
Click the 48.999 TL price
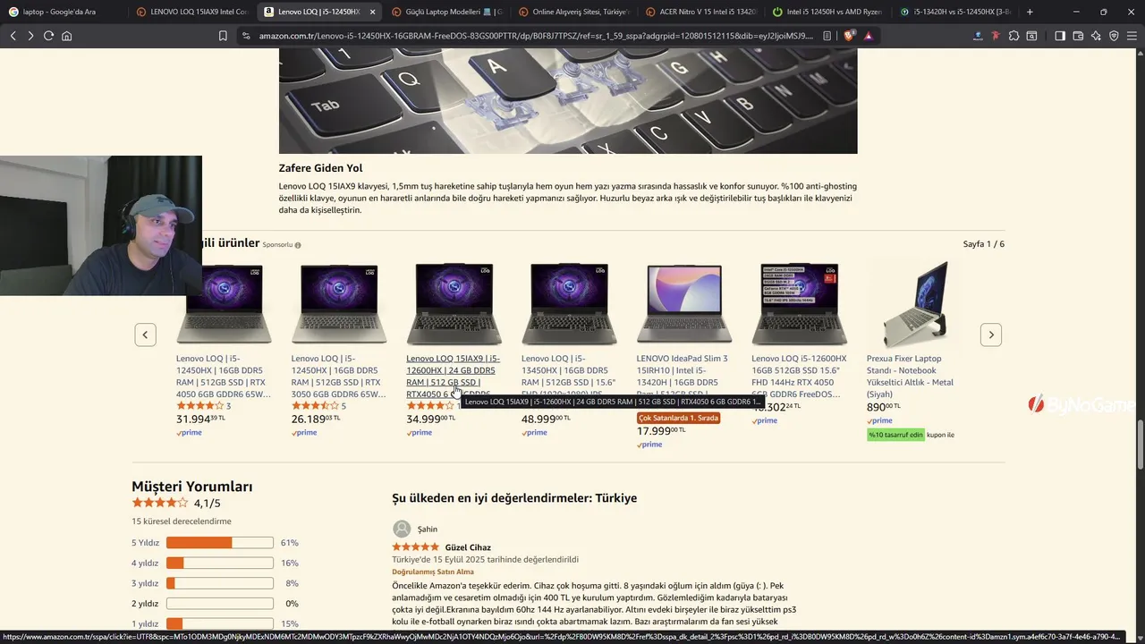pos(546,419)
